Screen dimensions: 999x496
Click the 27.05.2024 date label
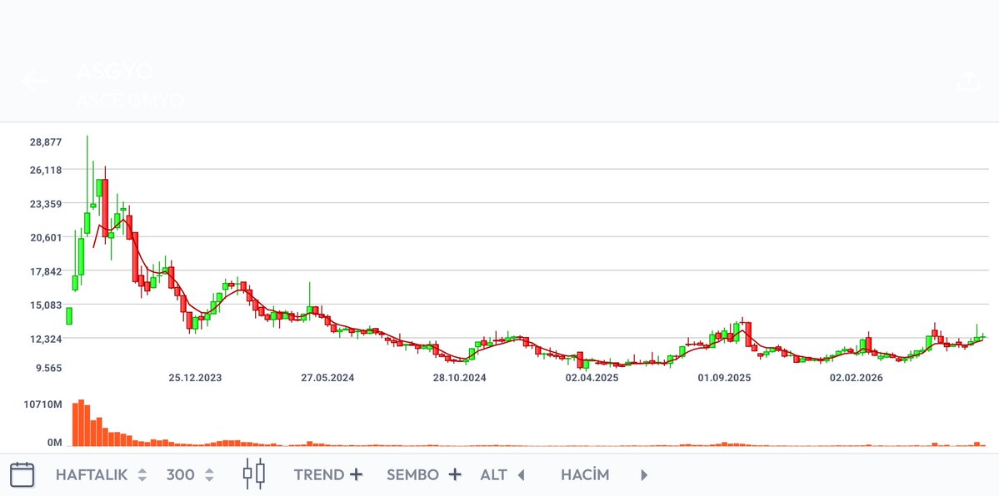click(327, 378)
